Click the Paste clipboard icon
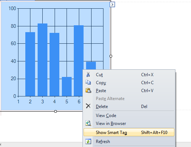The image size is (191, 147). tap(88, 90)
